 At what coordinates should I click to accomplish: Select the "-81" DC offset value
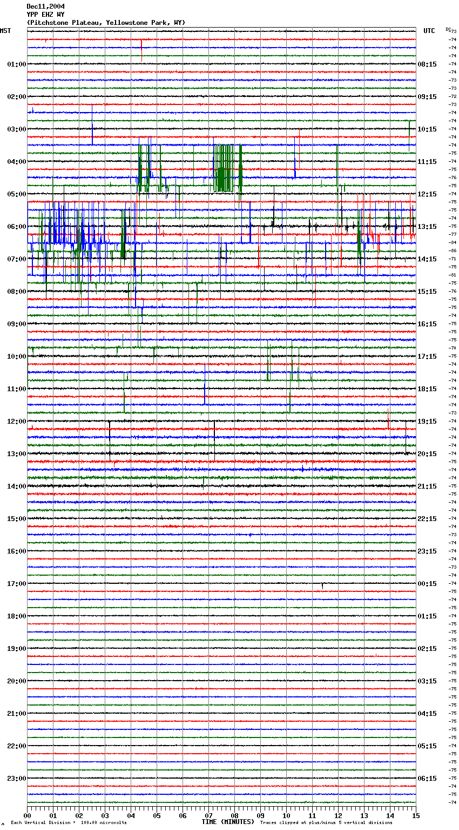click(453, 275)
